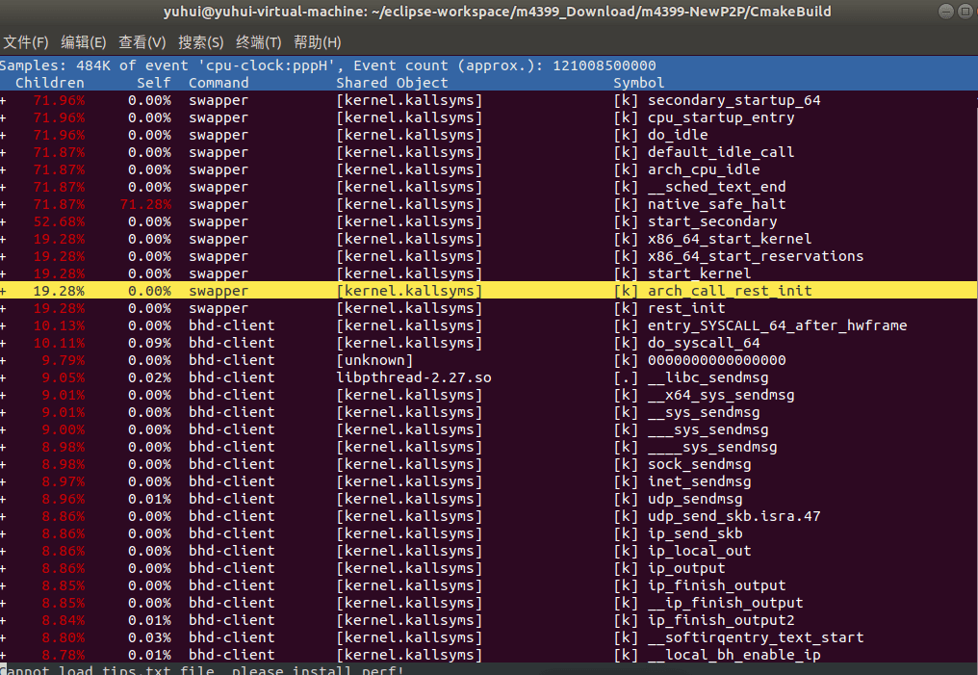The image size is (978, 675).
Task: Click the 0000000000000000 symbol entry
Action: tap(717, 360)
